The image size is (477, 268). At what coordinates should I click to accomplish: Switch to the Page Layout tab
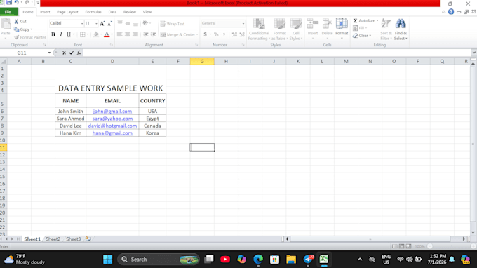(x=67, y=12)
